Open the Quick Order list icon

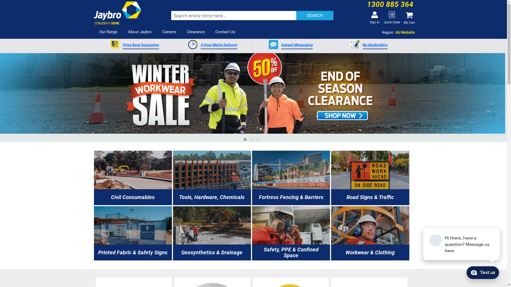point(392,15)
